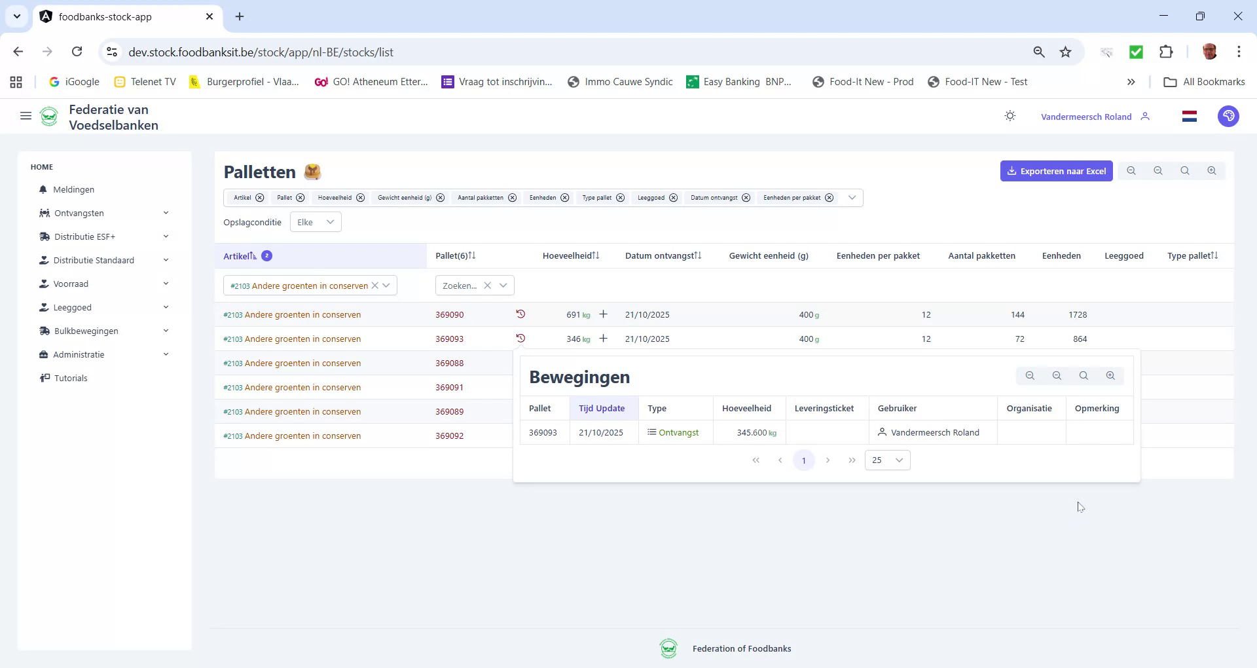Viewport: 1257px width, 668px height.
Task: Open the hamburger navigation menu
Action: [26, 116]
